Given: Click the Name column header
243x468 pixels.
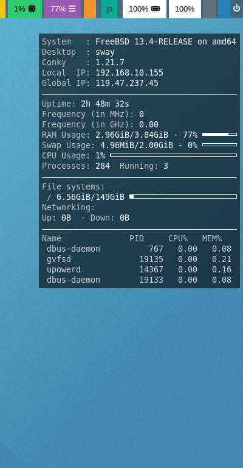Looking at the screenshot, I should tap(52, 238).
